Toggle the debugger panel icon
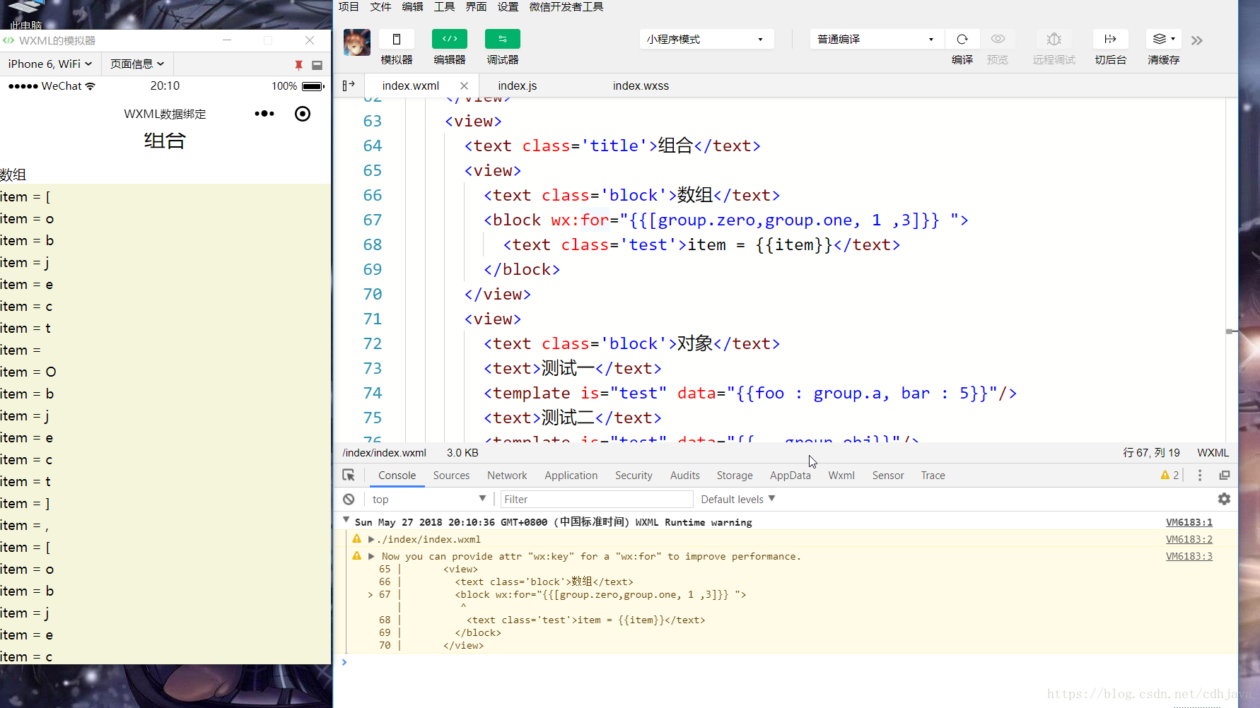The image size is (1260, 708). click(503, 40)
